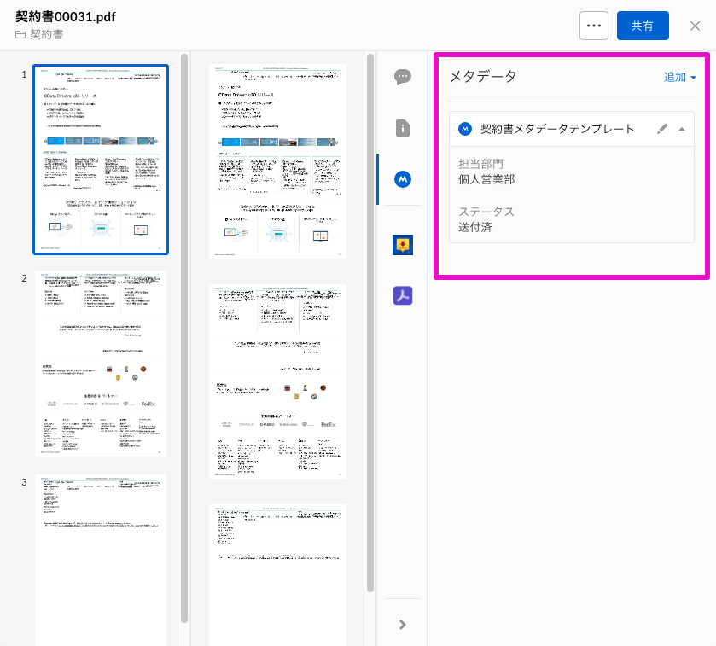Select page 1 thumbnail
The height and width of the screenshot is (646, 716).
click(101, 160)
